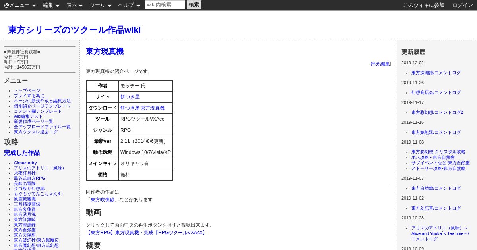Open Cirnozardry in the works list

click(25, 163)
